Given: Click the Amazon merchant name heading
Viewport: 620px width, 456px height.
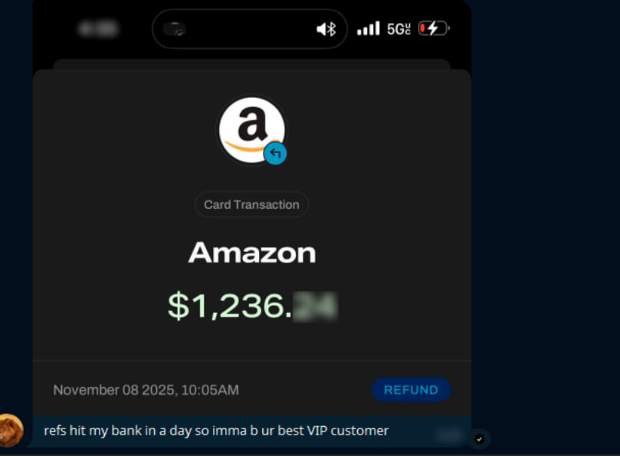Looking at the screenshot, I should (x=252, y=252).
